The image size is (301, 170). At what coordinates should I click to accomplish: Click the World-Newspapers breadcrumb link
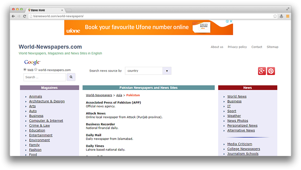[x=99, y=95]
